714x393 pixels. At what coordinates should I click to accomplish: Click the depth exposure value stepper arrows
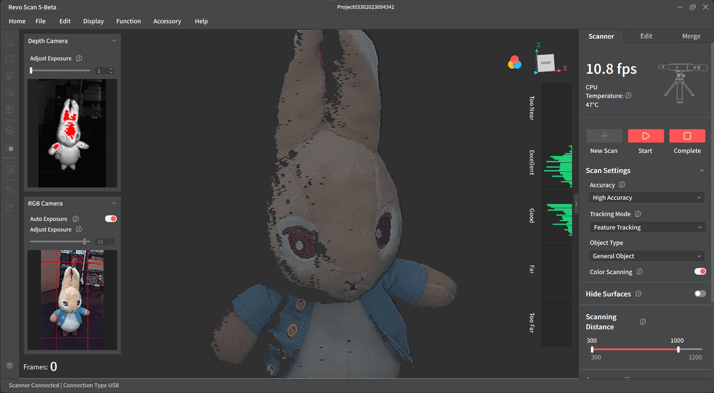111,71
